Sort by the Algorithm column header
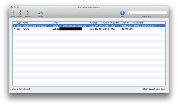 pos(115,23)
